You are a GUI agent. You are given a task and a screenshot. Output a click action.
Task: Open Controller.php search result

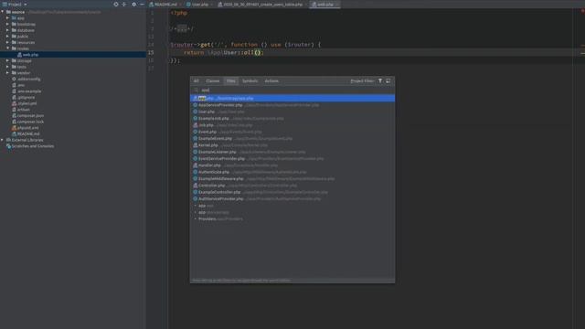click(292, 186)
